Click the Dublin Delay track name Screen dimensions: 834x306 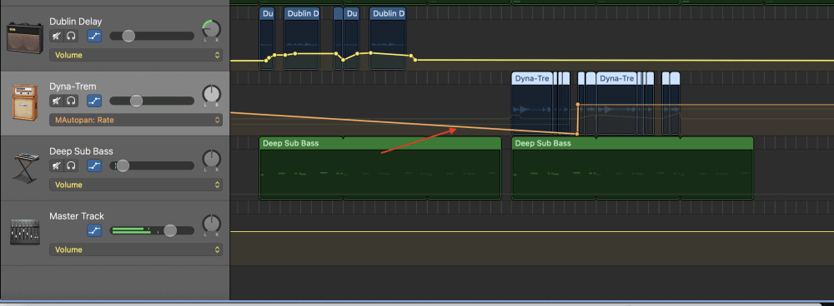76,22
